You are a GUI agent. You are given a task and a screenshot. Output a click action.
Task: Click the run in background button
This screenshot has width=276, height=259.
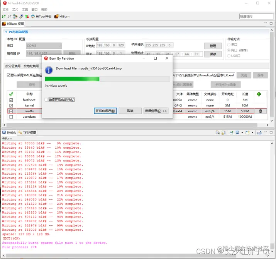point(105,111)
